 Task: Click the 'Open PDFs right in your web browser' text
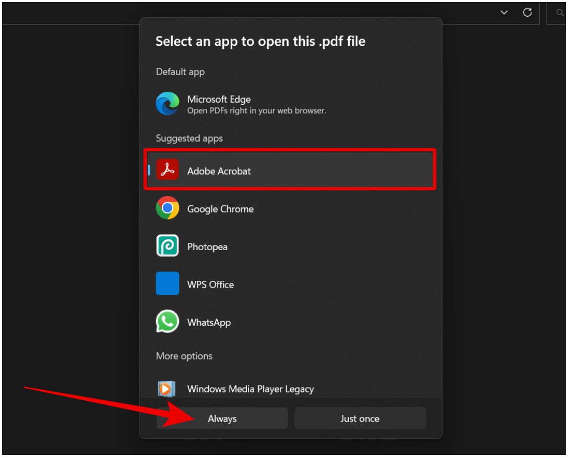tap(256, 110)
